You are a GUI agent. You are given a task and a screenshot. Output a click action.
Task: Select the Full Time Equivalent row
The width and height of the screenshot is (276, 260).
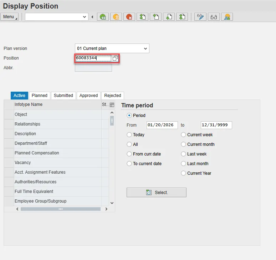[58, 192]
